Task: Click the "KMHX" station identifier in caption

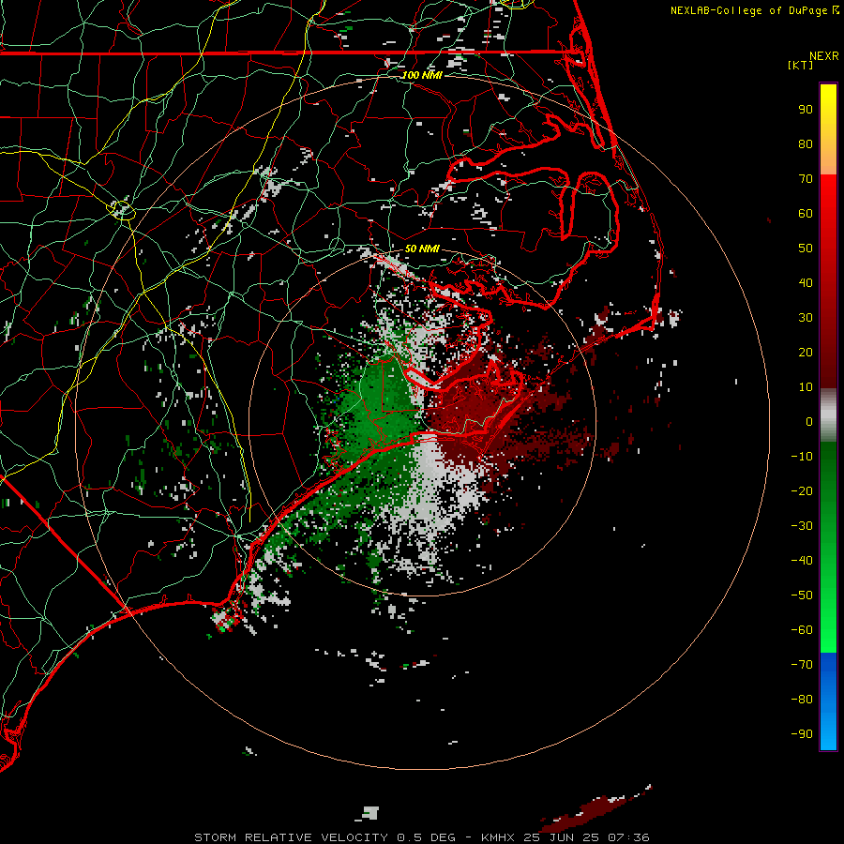Action: tap(498, 837)
